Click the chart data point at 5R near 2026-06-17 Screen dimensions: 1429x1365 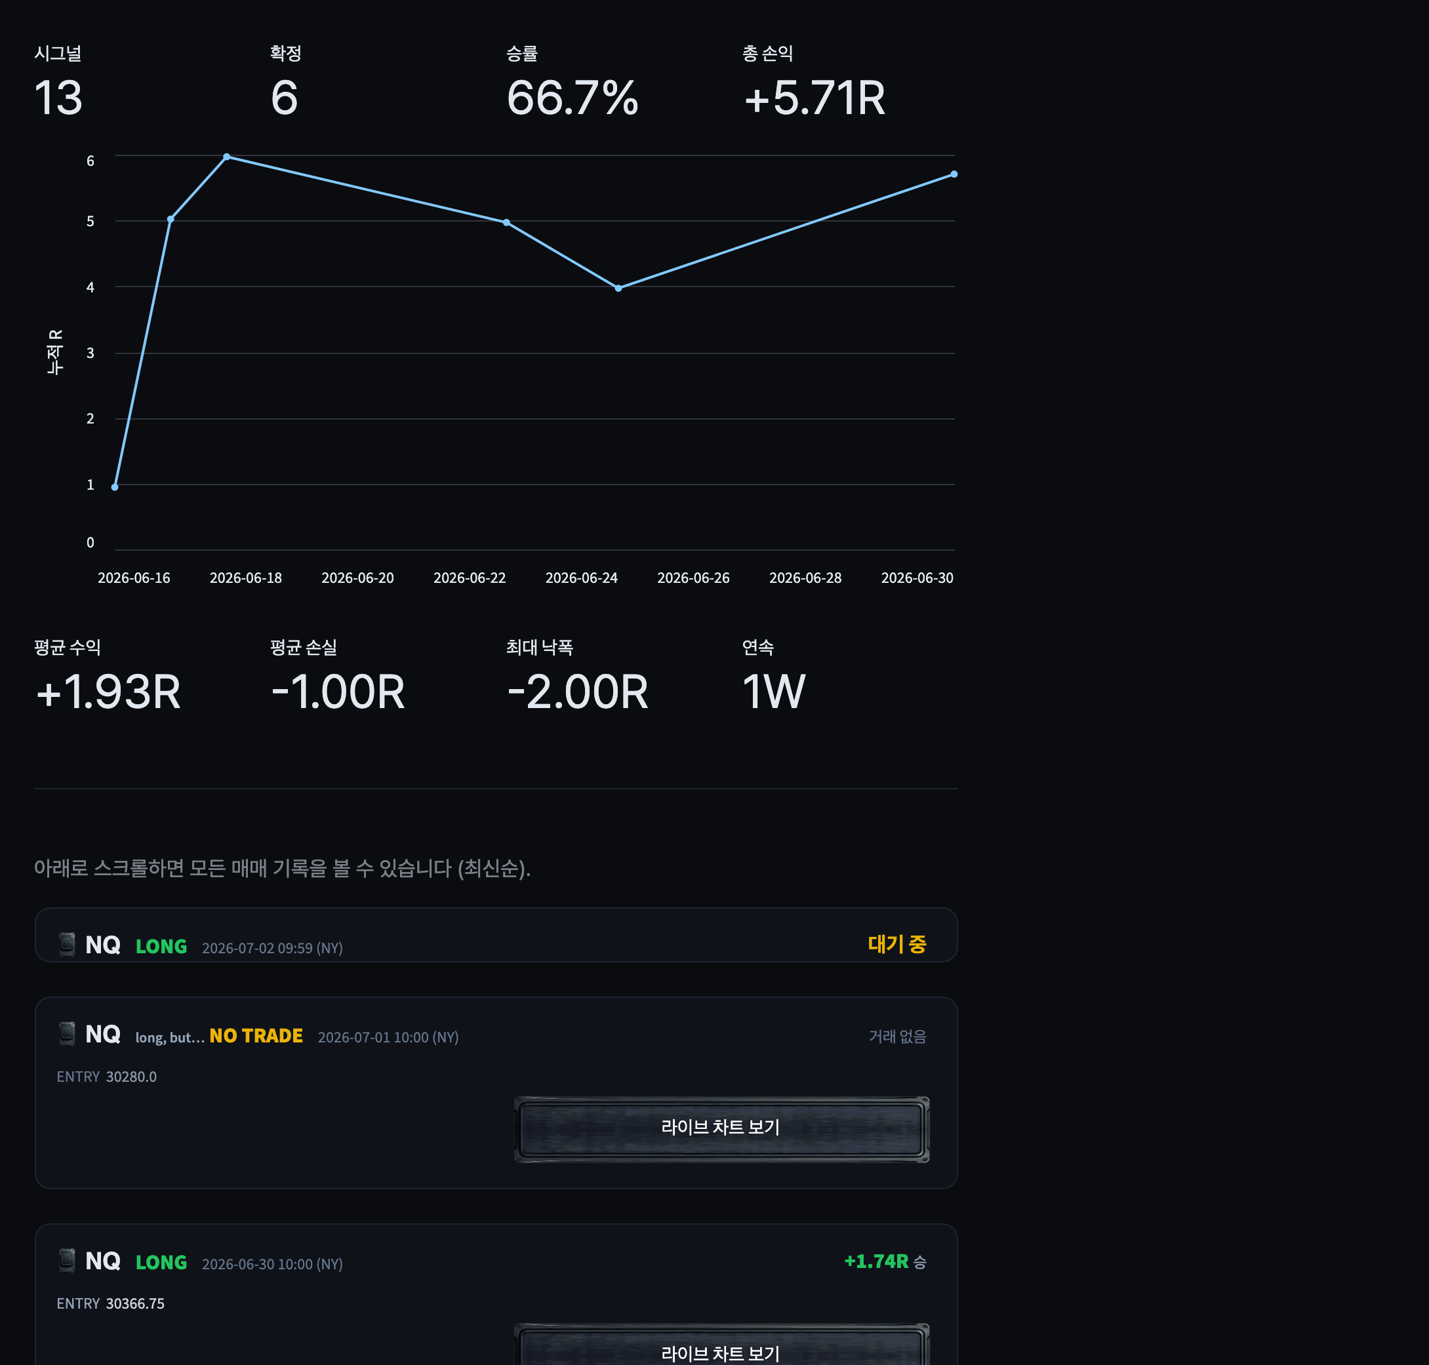(x=171, y=219)
